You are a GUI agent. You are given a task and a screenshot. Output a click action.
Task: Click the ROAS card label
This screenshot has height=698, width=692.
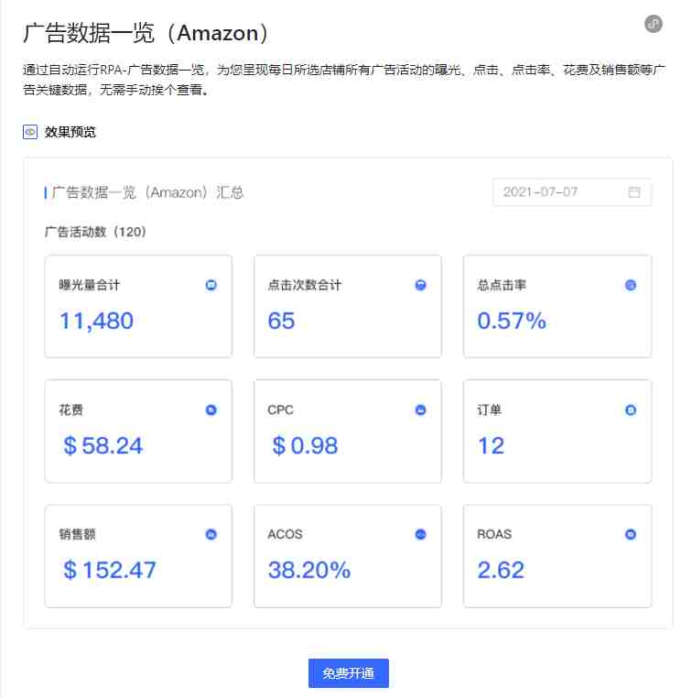[494, 534]
